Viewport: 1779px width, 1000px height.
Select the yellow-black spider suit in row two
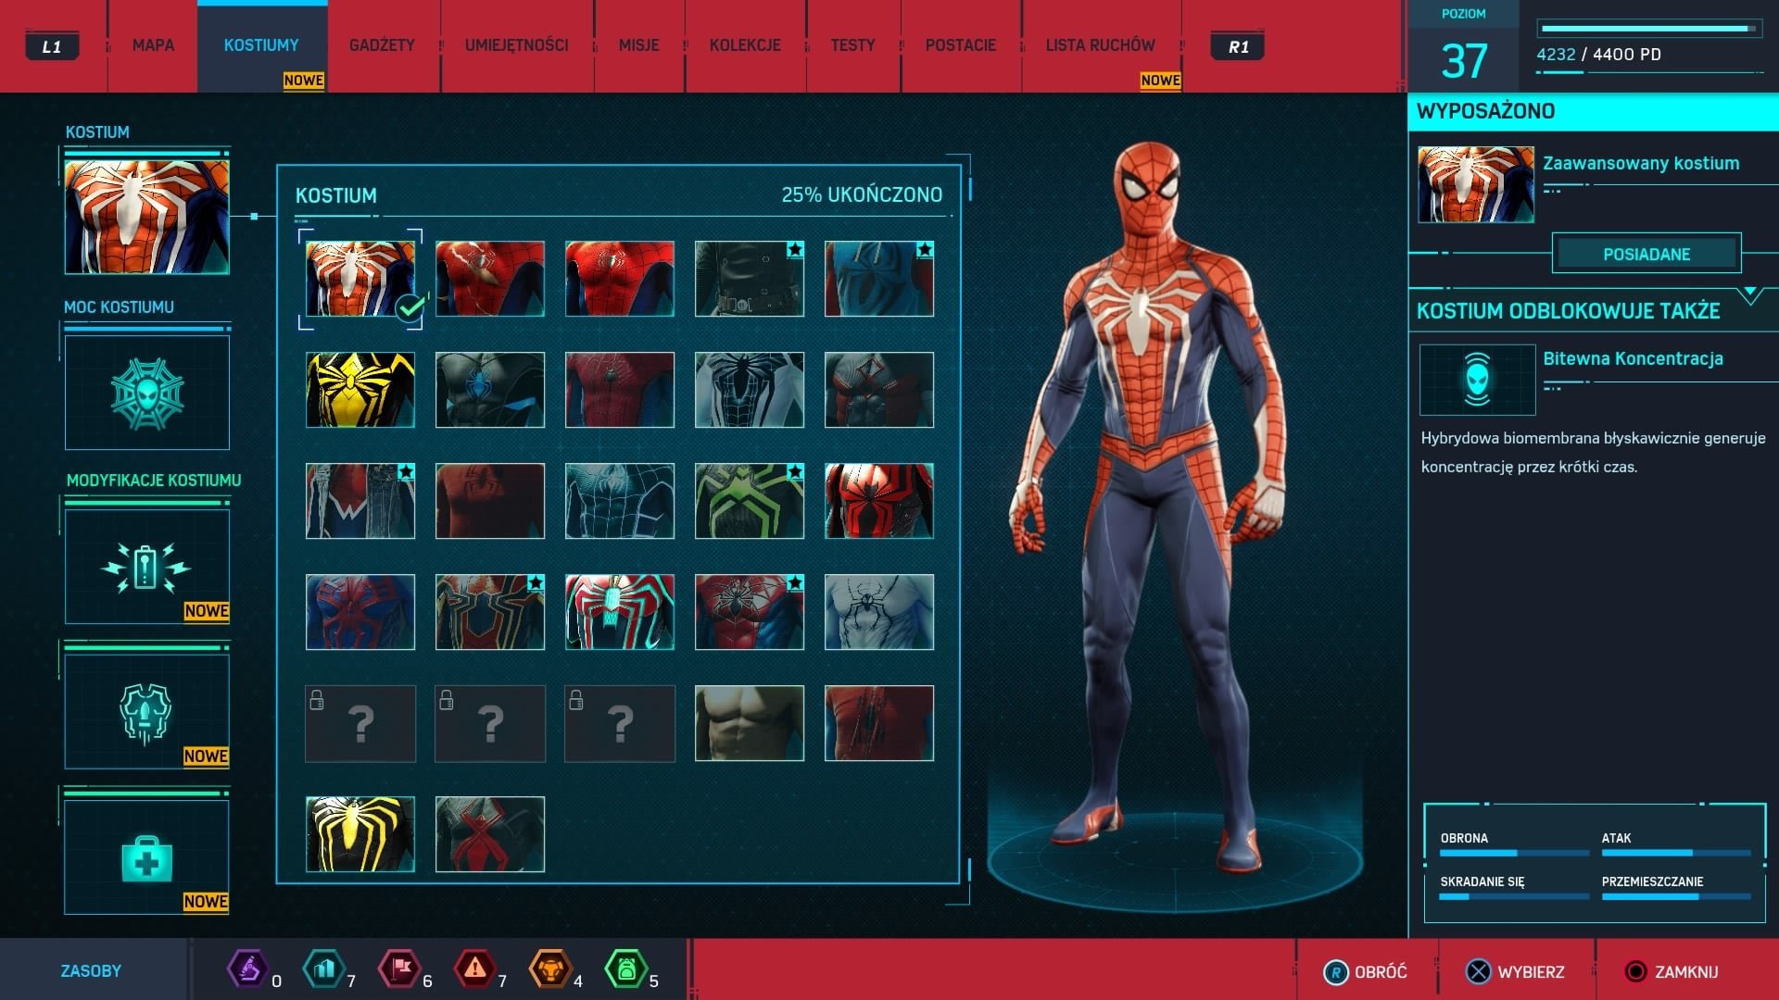360,390
